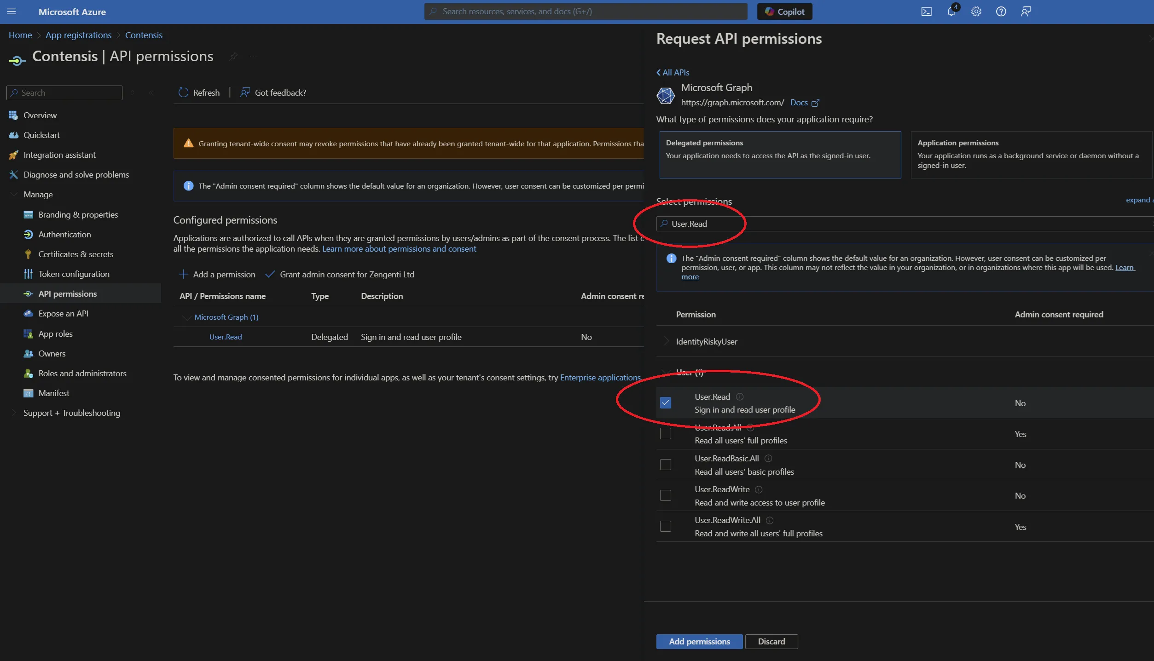
Task: Open Learn more about permissions and consent
Action: (x=399, y=248)
